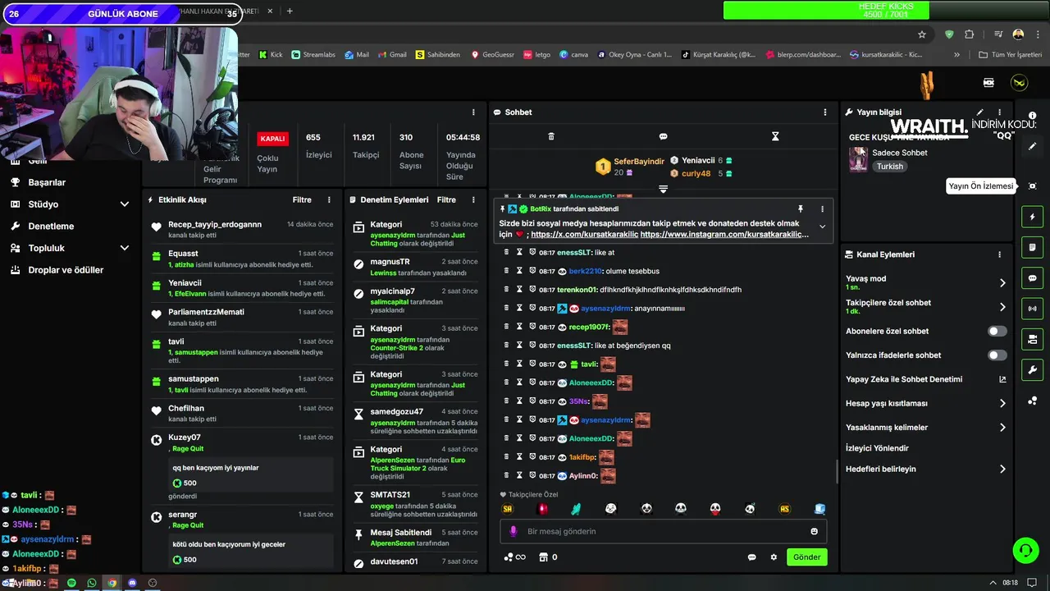Open the Sahibinden bookmark
This screenshot has height=591, width=1050.
[437, 55]
